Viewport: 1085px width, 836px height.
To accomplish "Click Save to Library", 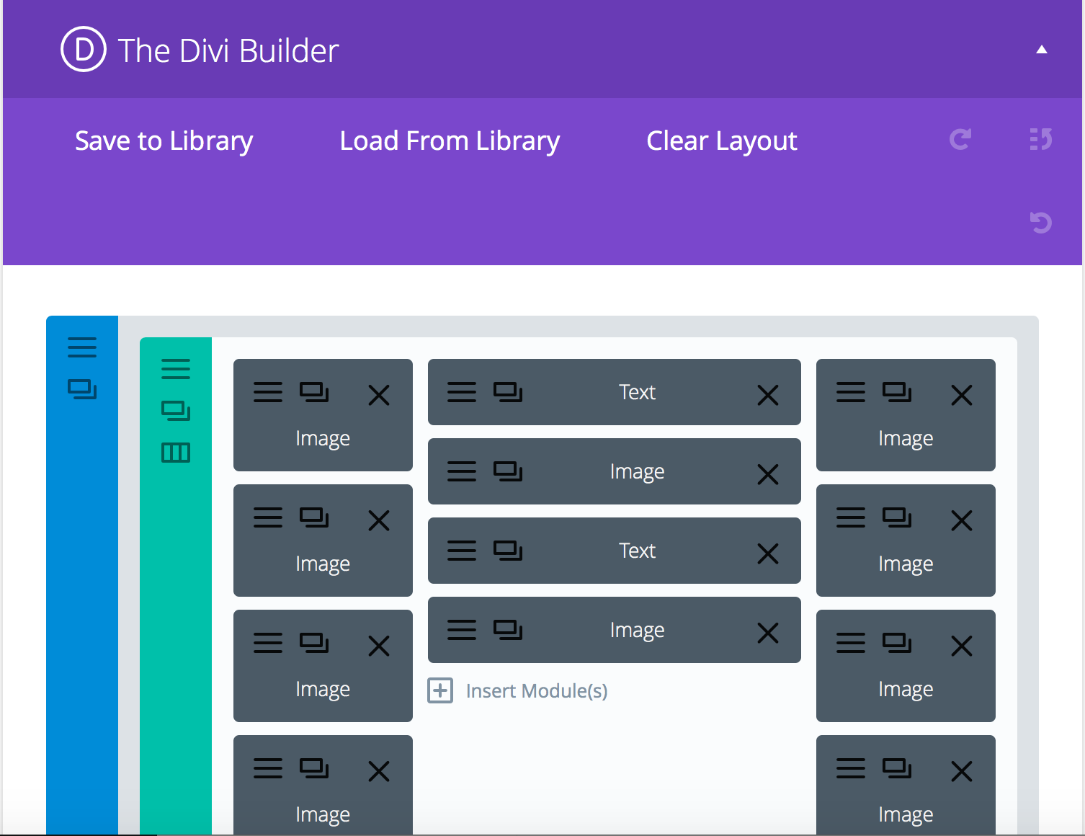I will tap(164, 141).
